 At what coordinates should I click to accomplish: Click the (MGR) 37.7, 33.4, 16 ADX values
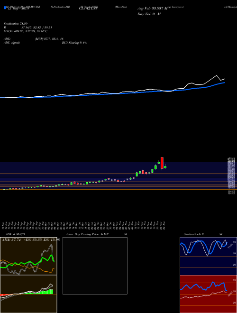(x=49, y=39)
